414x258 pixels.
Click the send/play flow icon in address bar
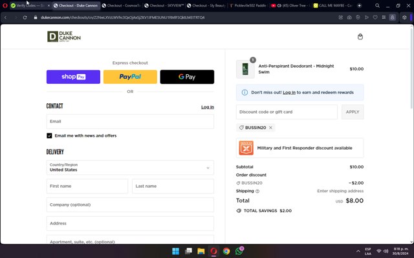(x=367, y=17)
